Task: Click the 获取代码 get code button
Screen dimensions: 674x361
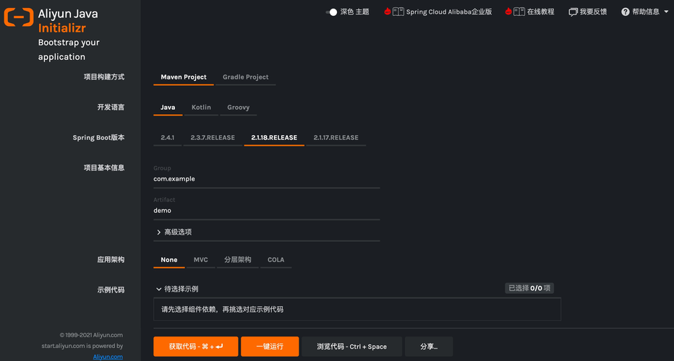Action: (x=195, y=347)
